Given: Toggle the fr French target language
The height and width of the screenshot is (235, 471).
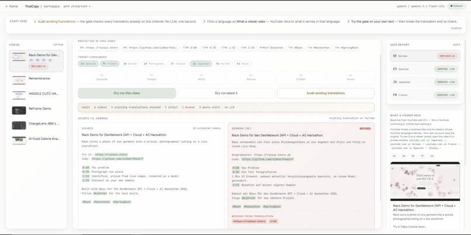Looking at the screenshot, I should point(110,64).
